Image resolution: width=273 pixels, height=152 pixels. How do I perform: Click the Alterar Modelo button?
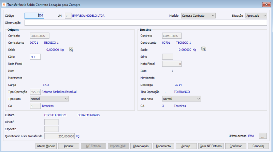(x=46, y=146)
